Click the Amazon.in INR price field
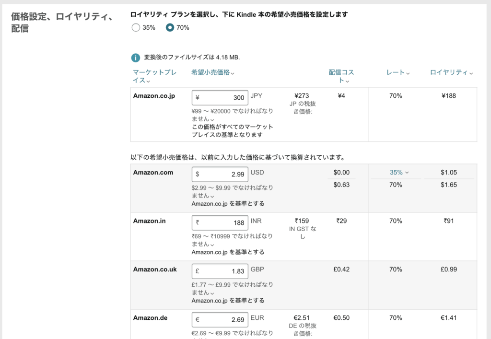The image size is (491, 339). click(220, 222)
